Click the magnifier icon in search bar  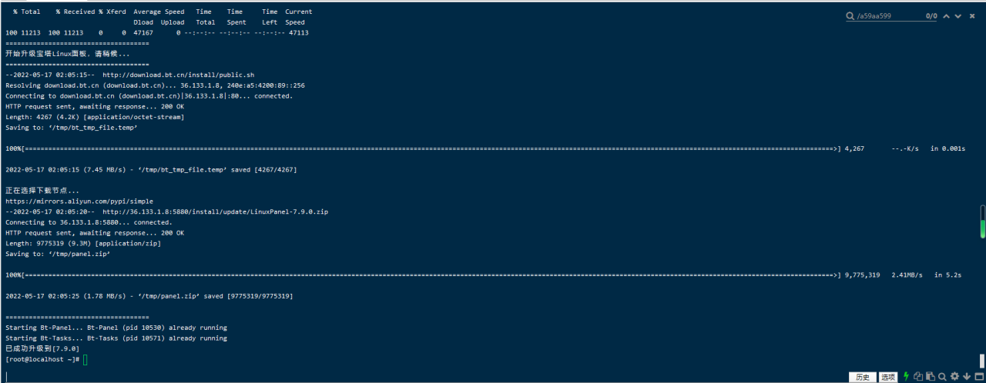click(850, 16)
